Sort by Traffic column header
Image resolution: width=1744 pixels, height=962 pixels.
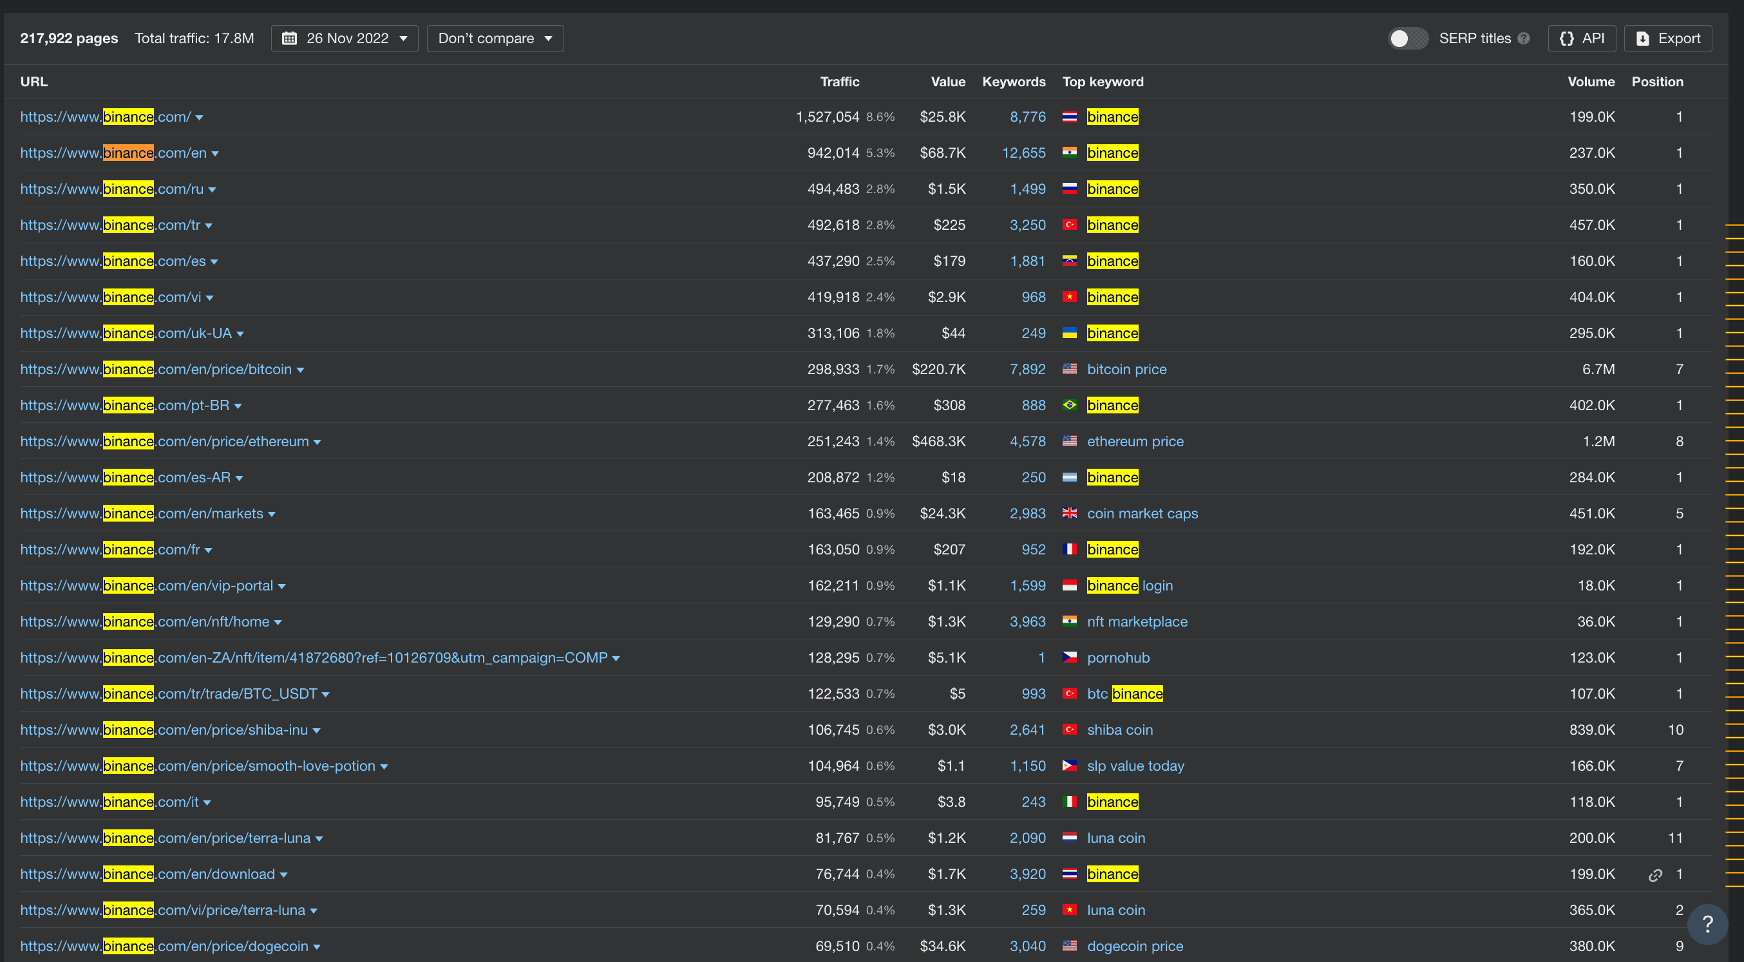840,82
